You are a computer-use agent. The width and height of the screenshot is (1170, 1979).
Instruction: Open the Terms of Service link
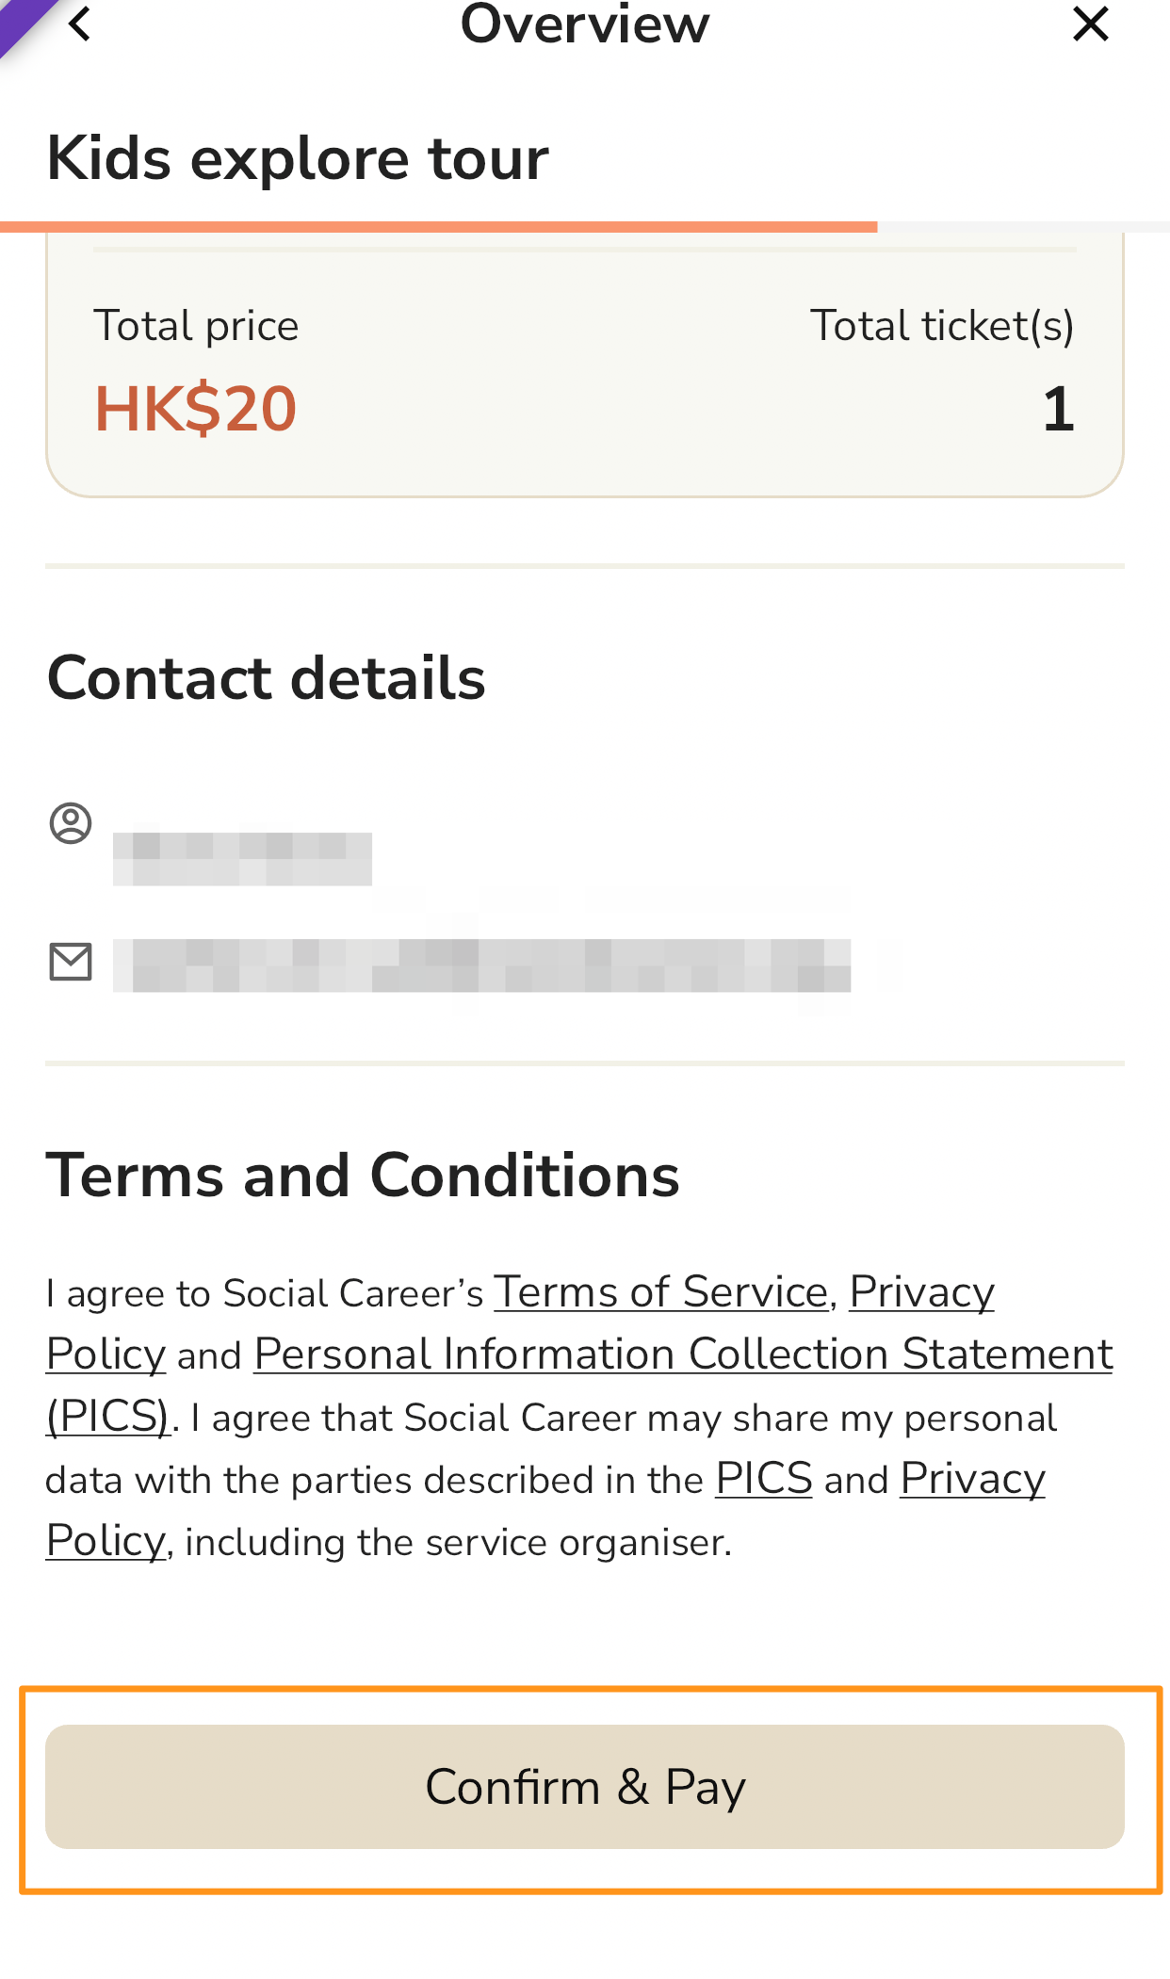[x=660, y=1290]
